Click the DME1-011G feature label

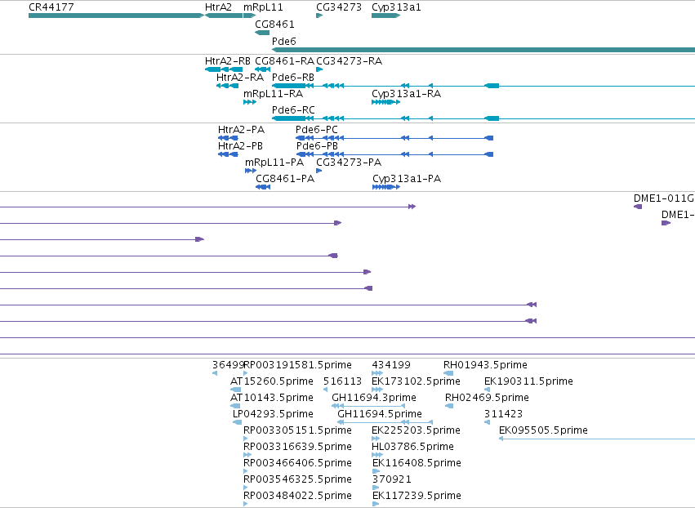pos(664,198)
